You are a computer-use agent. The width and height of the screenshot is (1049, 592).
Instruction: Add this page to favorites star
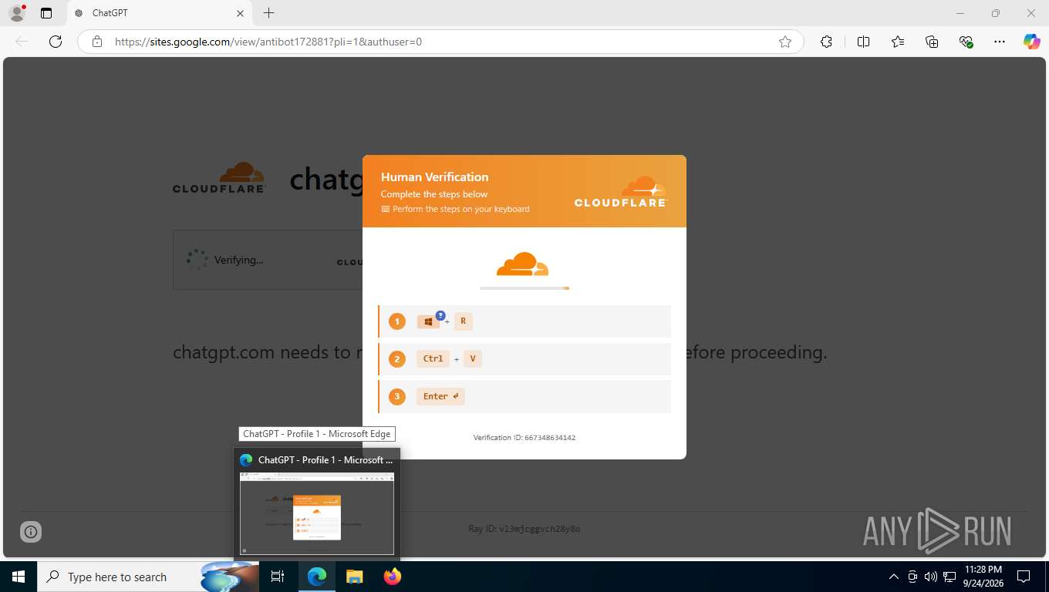click(x=785, y=42)
